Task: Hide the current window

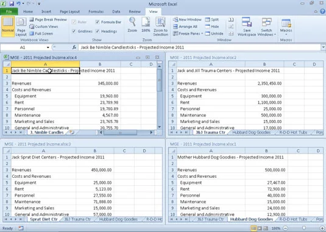Action: click(212, 27)
